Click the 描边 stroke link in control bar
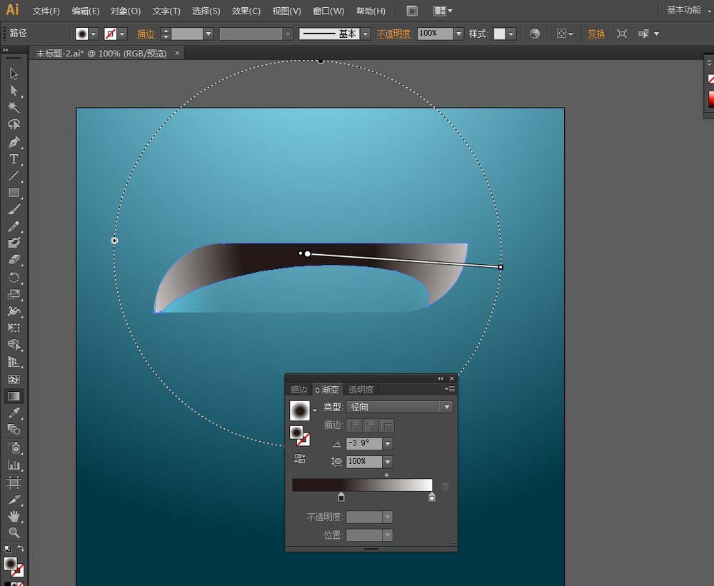The width and height of the screenshot is (714, 586). (146, 34)
